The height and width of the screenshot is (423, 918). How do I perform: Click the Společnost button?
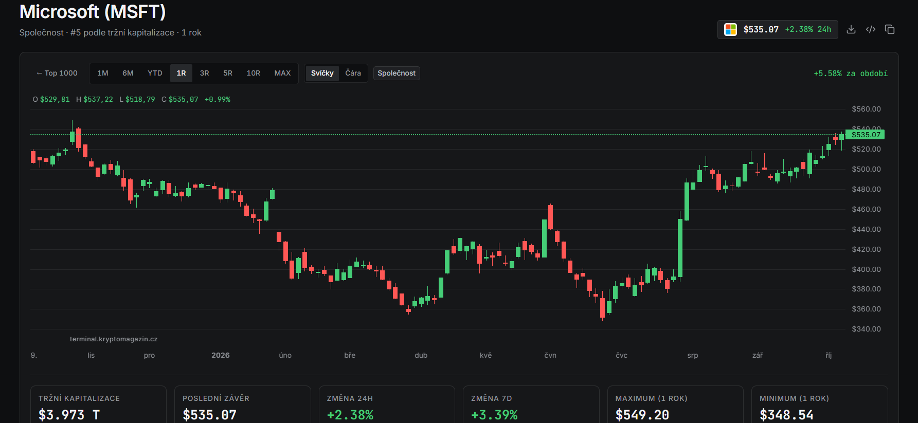tap(397, 73)
